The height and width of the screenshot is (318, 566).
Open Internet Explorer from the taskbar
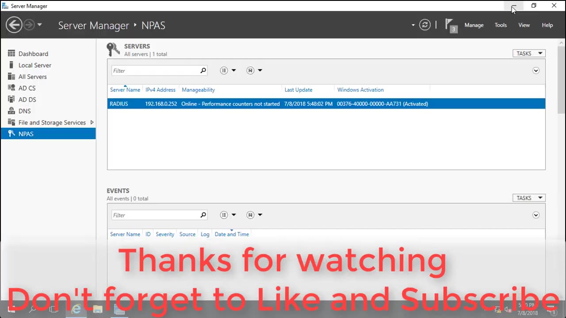click(76, 309)
